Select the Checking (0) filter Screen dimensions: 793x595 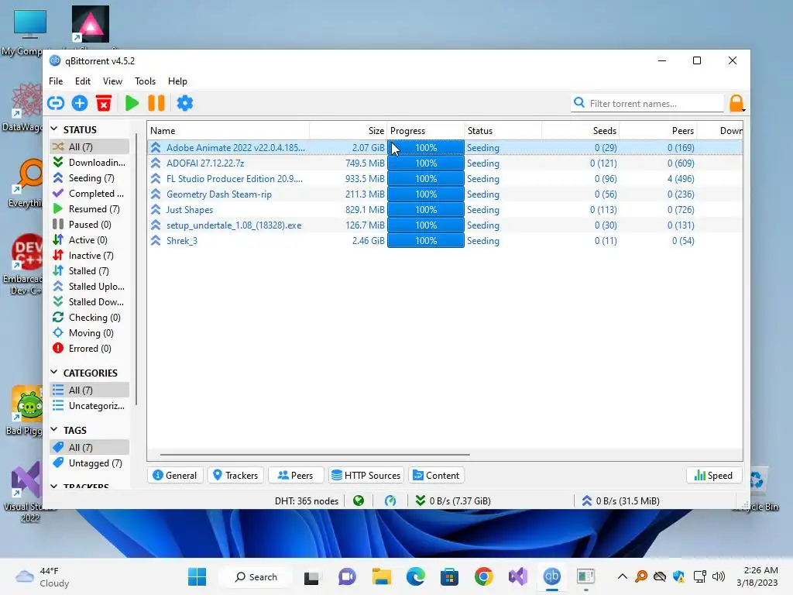click(90, 317)
